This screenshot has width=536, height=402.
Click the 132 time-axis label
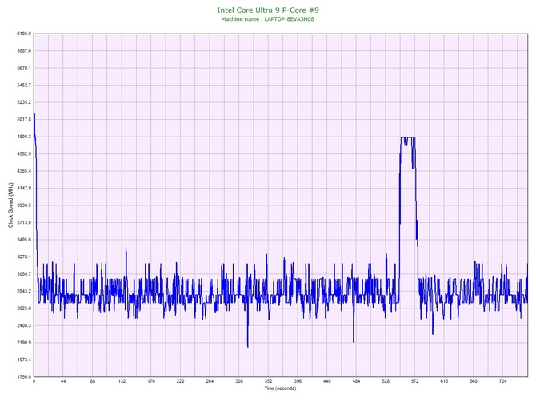point(122,381)
